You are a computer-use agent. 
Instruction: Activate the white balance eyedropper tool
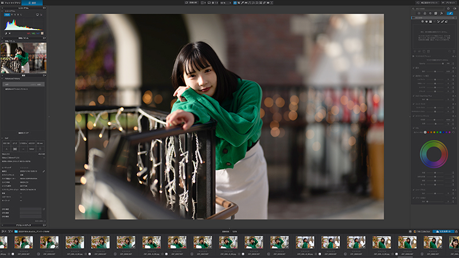pyautogui.click(x=242, y=3)
